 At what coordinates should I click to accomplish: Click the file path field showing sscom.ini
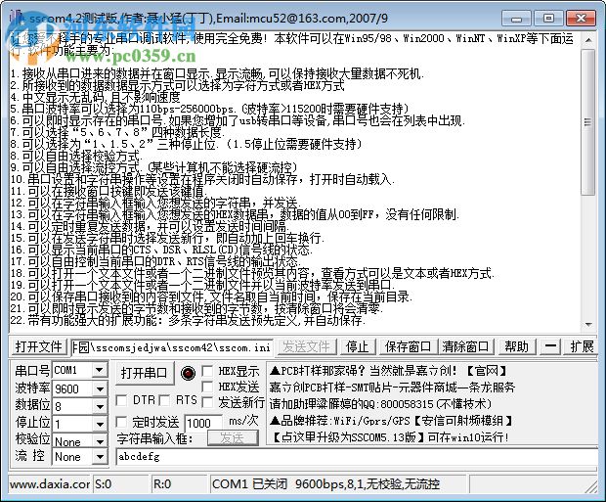point(172,347)
